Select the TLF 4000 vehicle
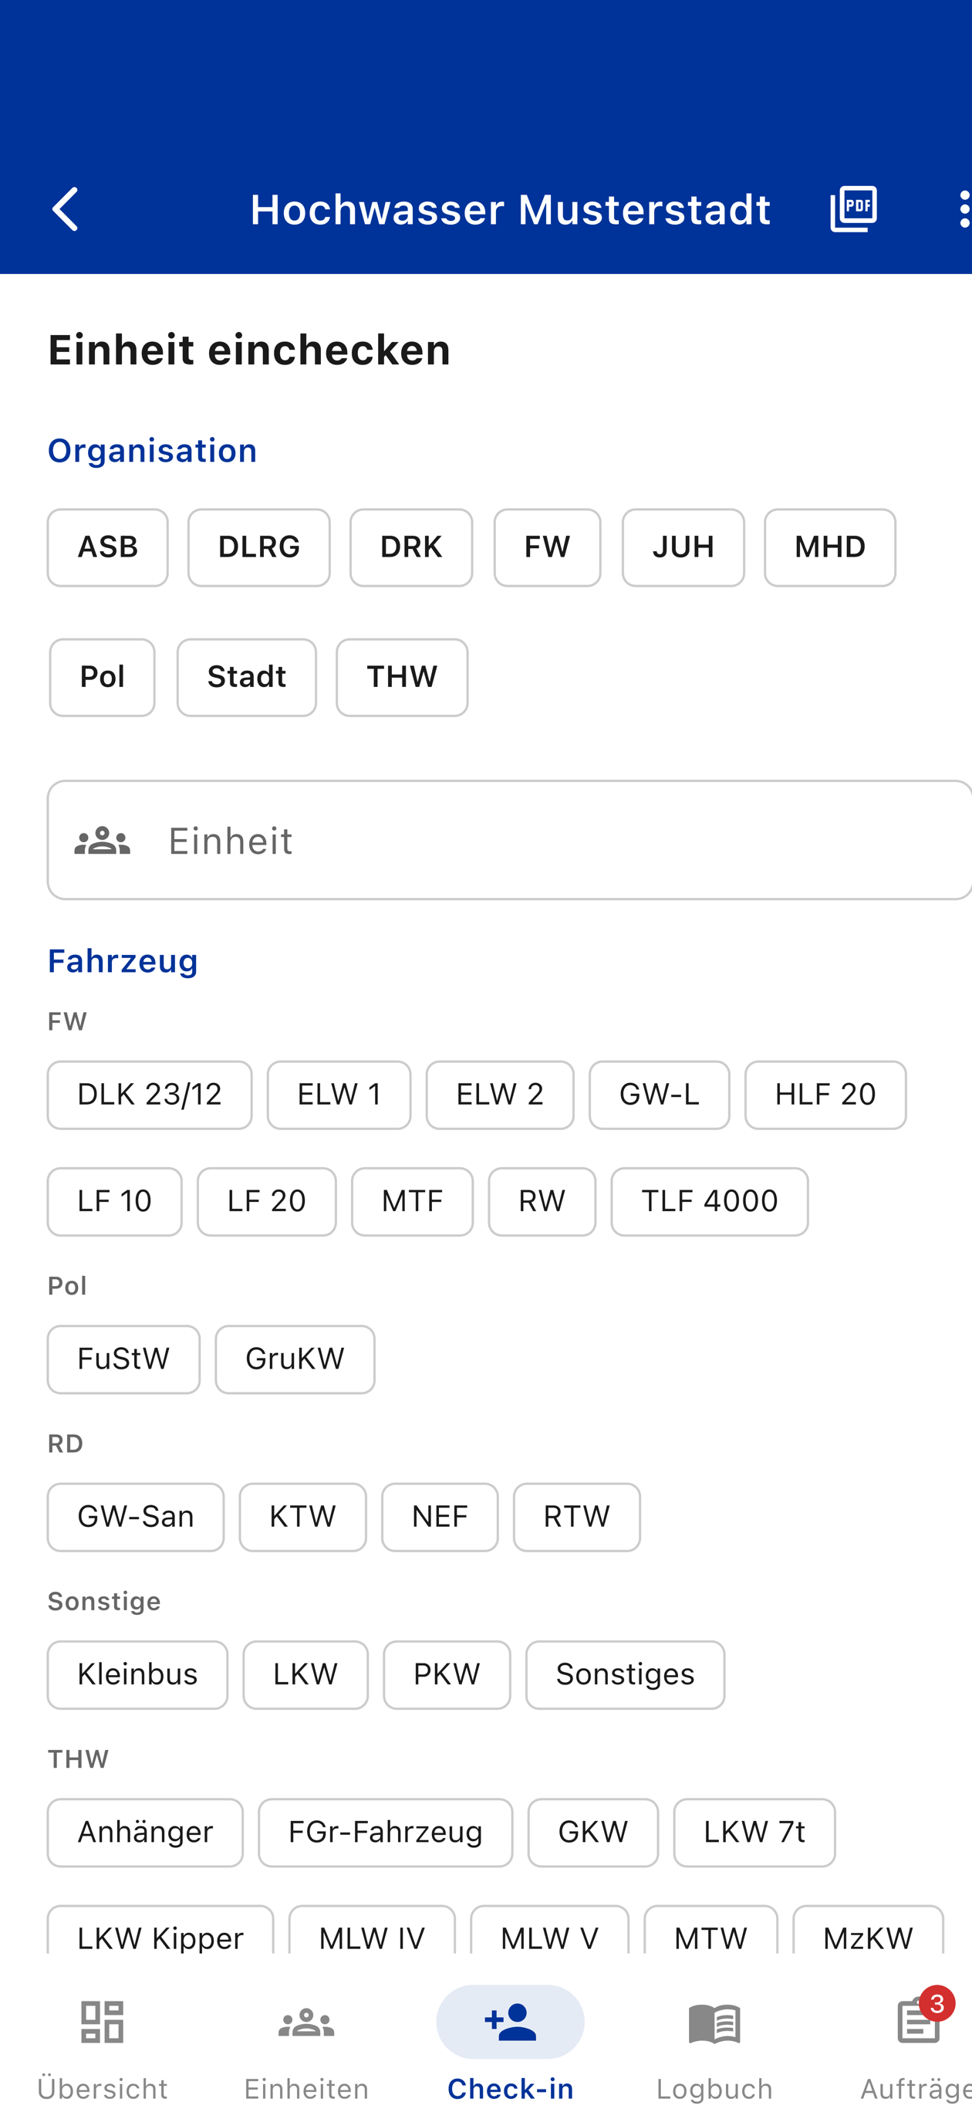This screenshot has height=2112, width=972. 709,1201
